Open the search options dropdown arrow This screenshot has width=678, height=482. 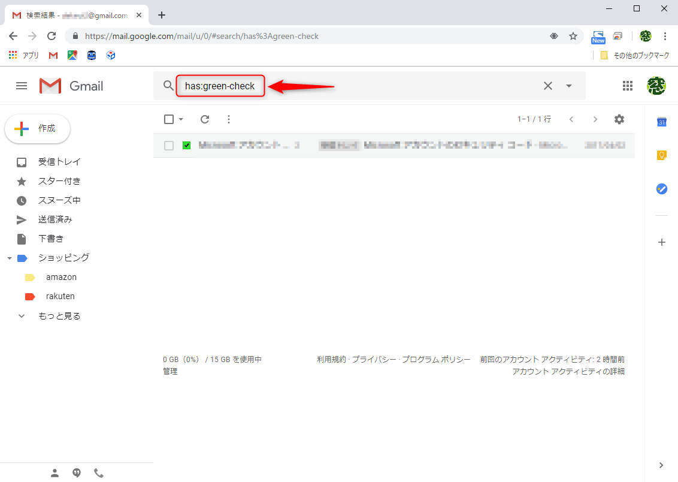568,86
